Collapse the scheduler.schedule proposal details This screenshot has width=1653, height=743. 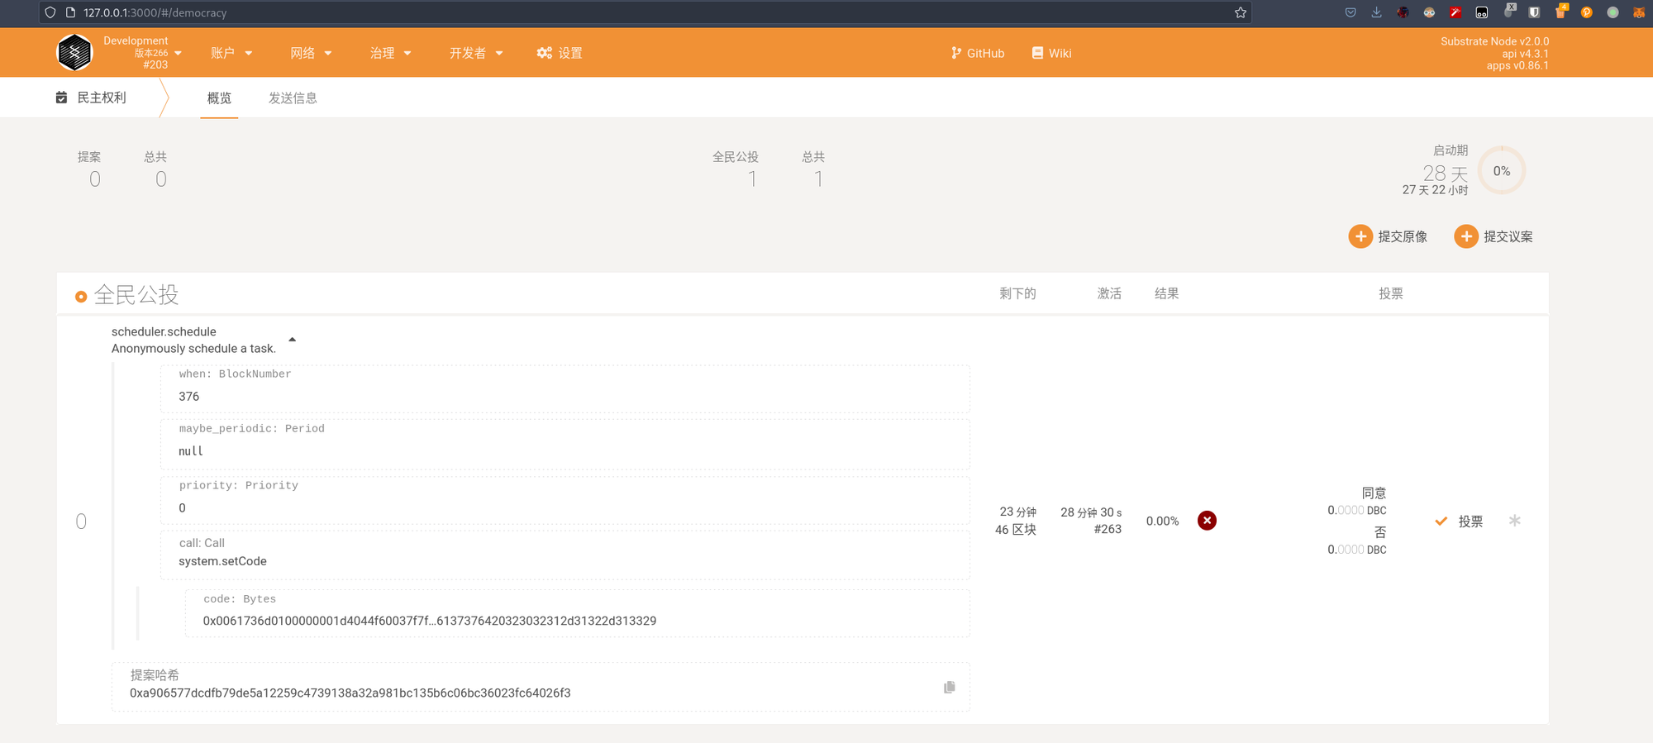[292, 340]
